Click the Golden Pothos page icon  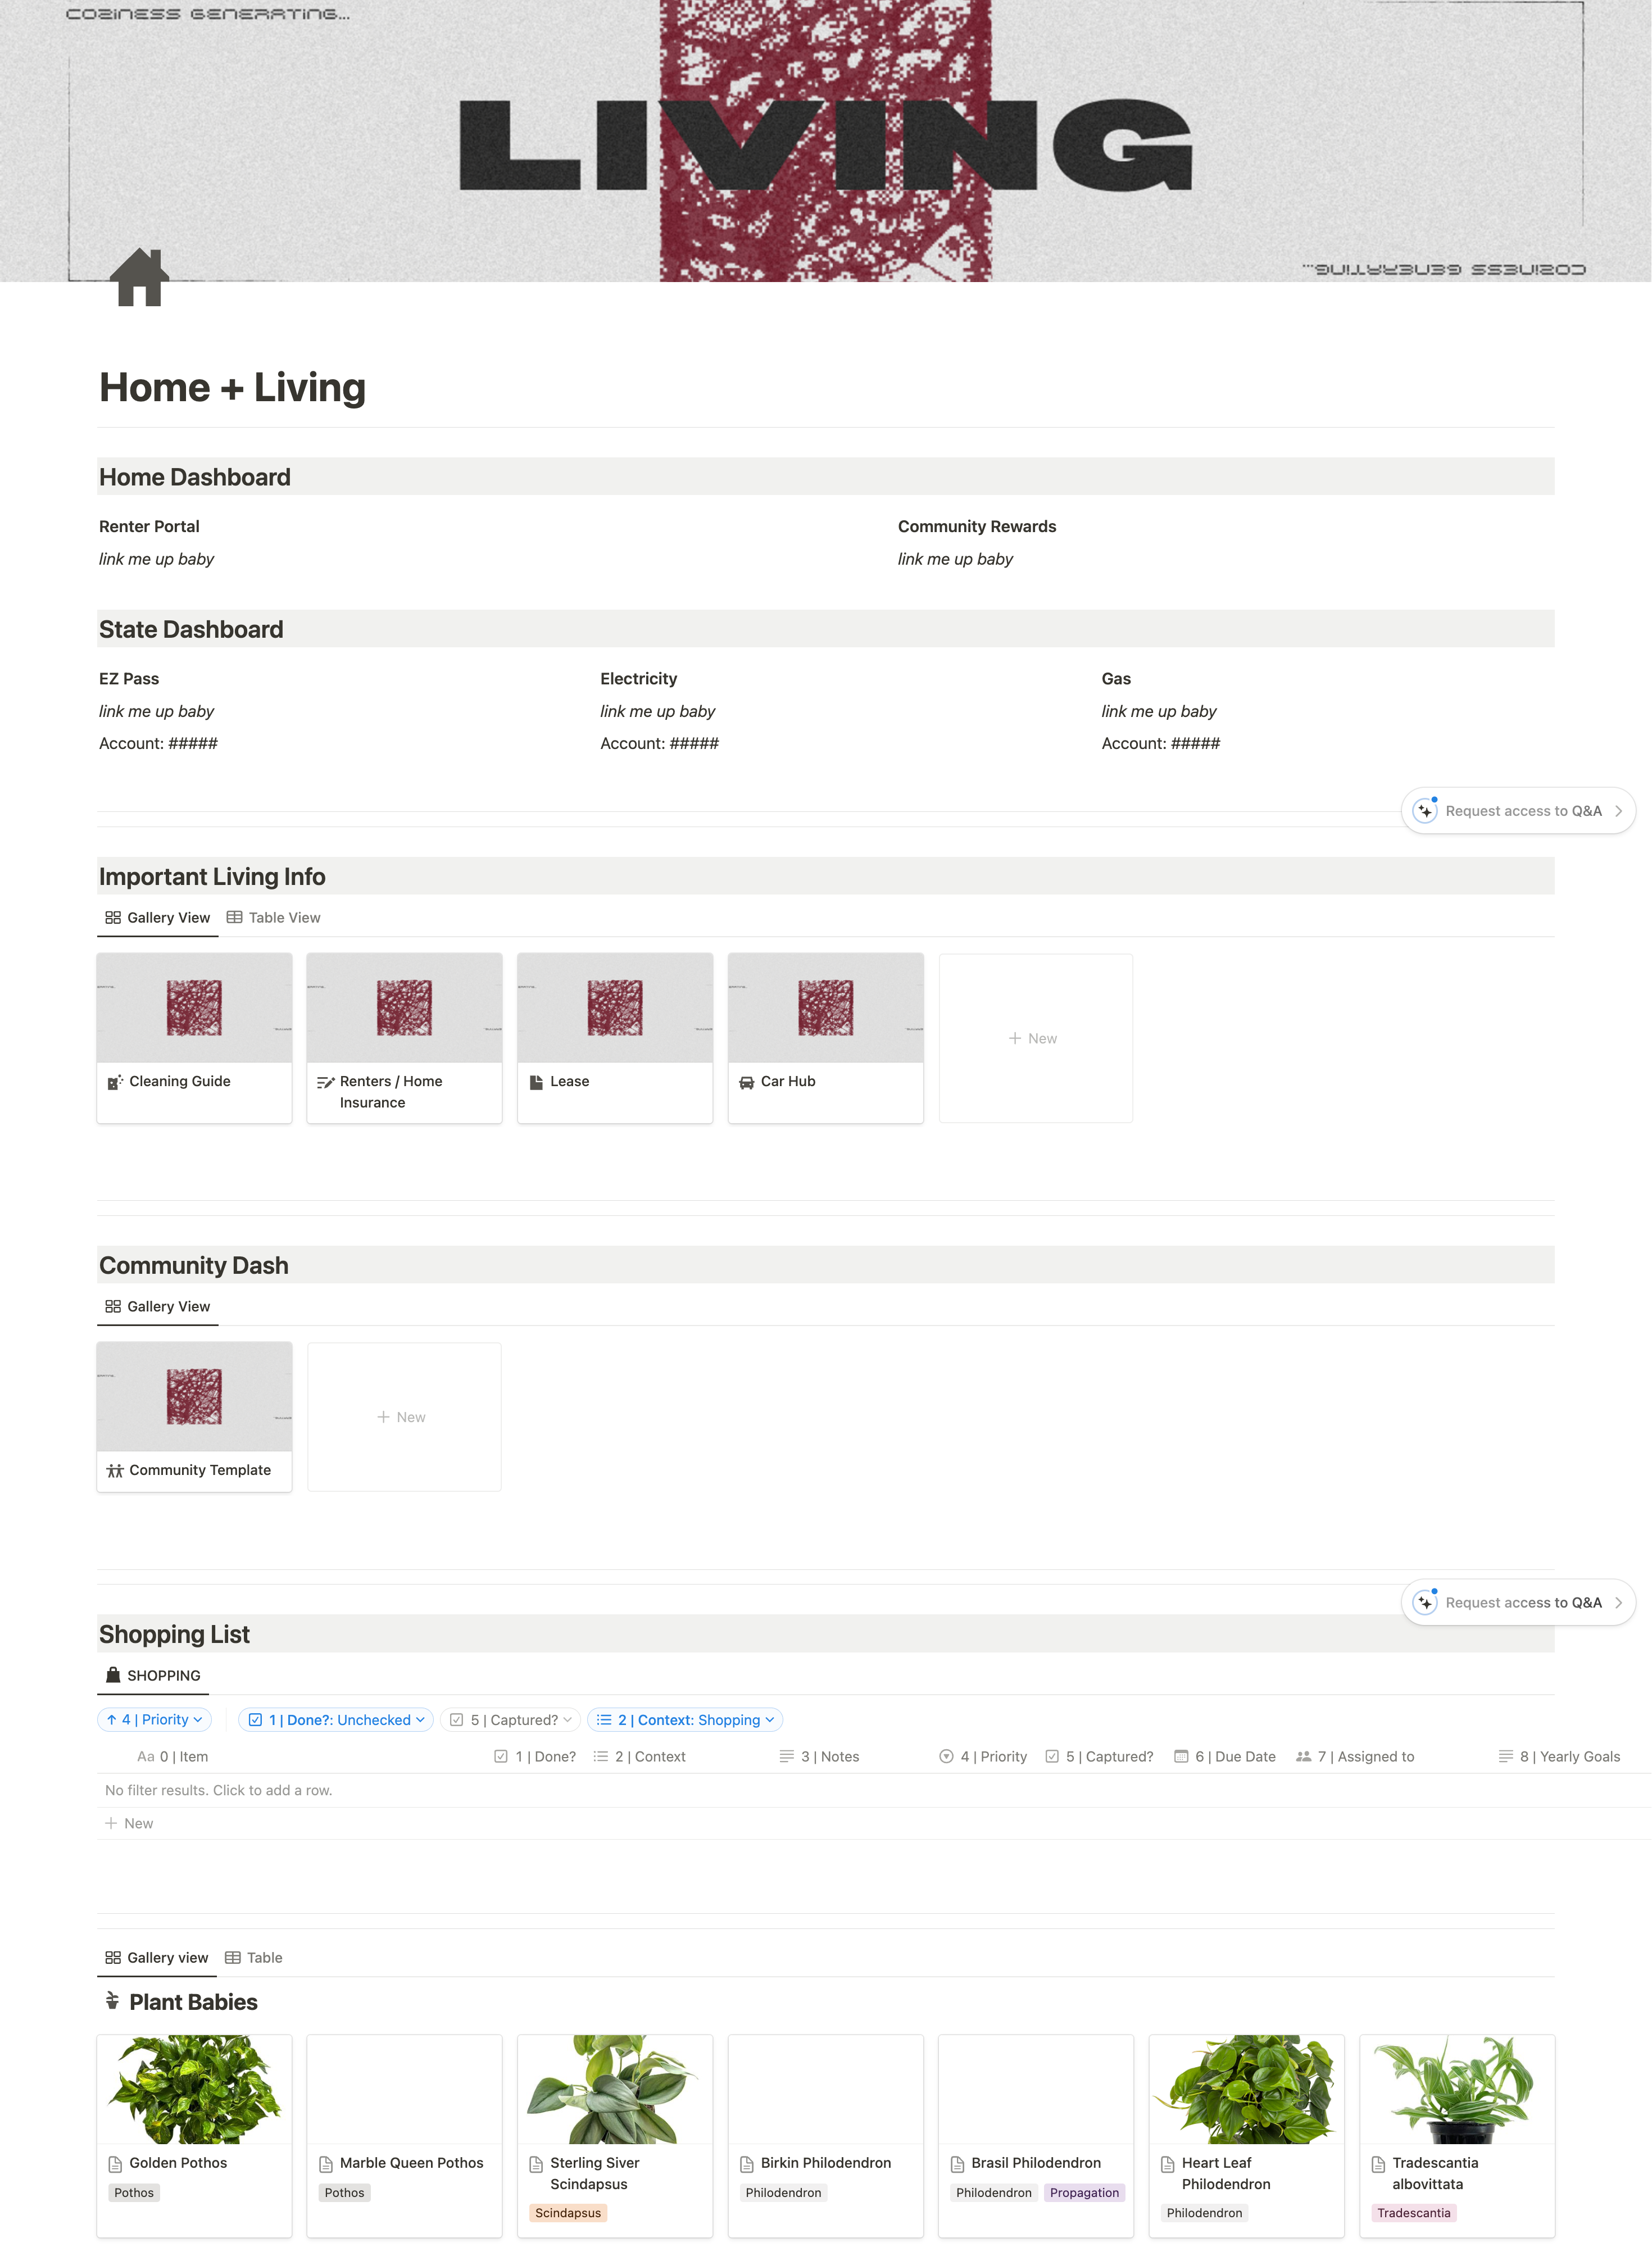(115, 2164)
